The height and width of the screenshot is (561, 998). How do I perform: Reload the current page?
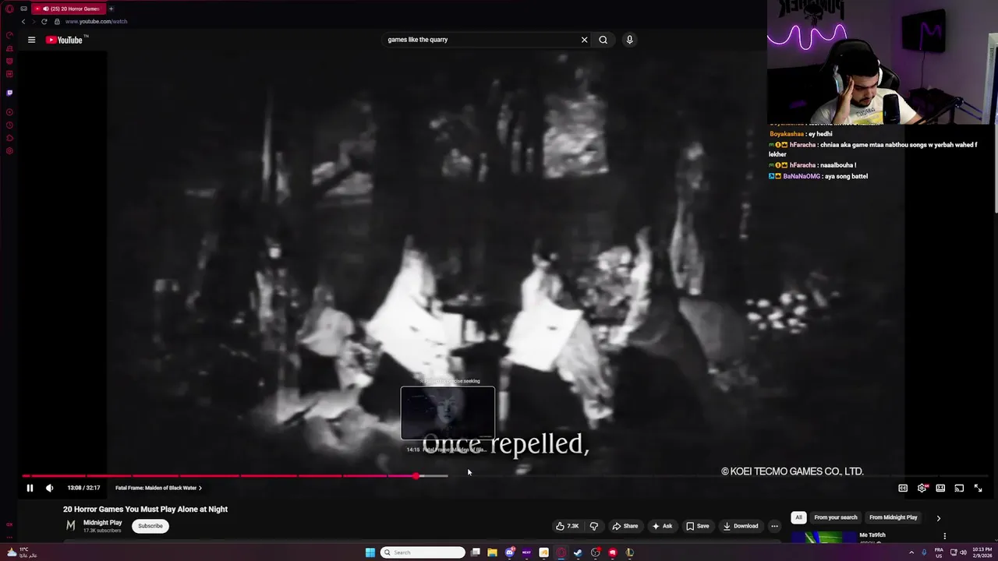pyautogui.click(x=44, y=21)
